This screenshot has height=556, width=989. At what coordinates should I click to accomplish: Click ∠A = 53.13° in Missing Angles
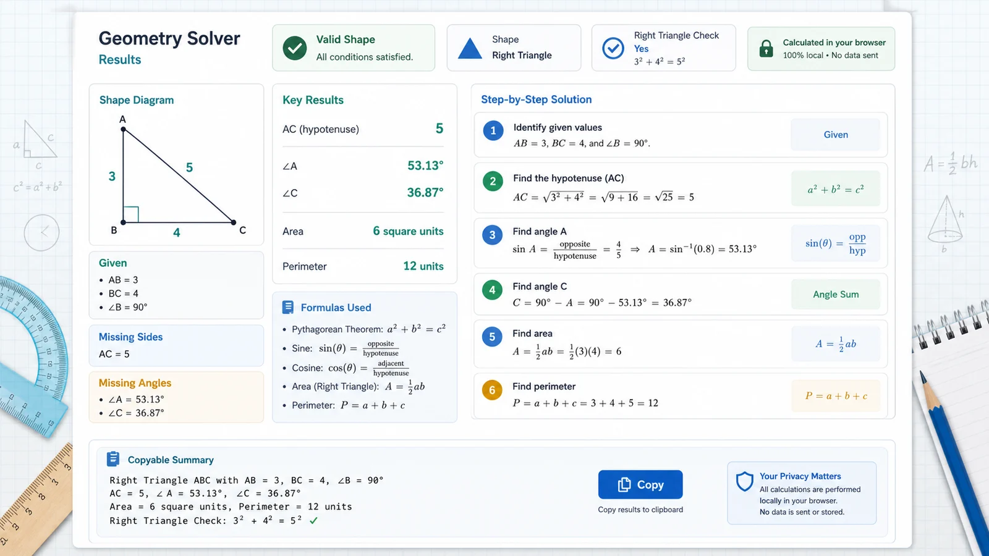click(137, 400)
